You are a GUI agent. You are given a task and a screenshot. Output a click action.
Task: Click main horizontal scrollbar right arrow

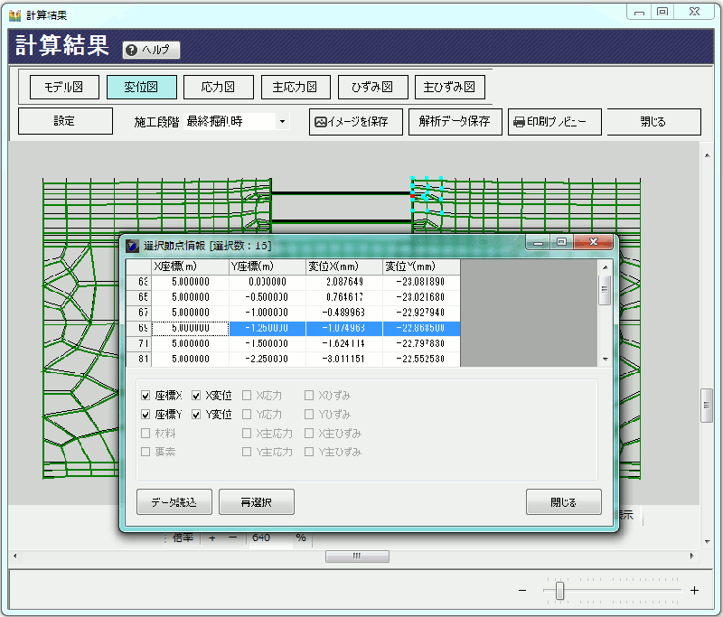tap(691, 556)
